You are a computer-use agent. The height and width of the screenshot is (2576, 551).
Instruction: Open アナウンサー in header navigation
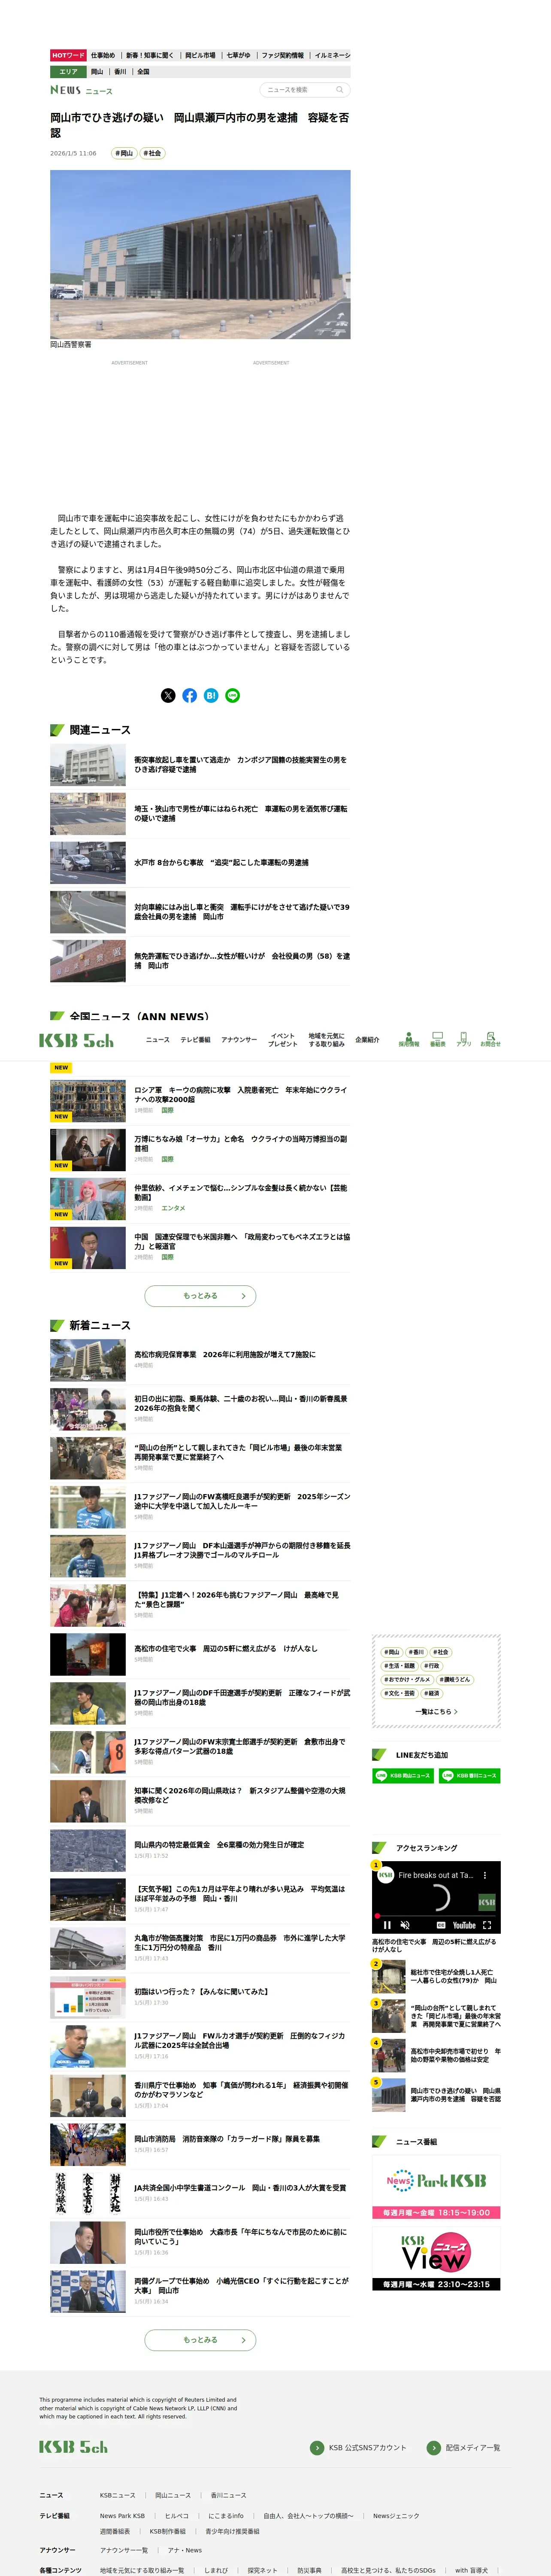pyautogui.click(x=239, y=1040)
